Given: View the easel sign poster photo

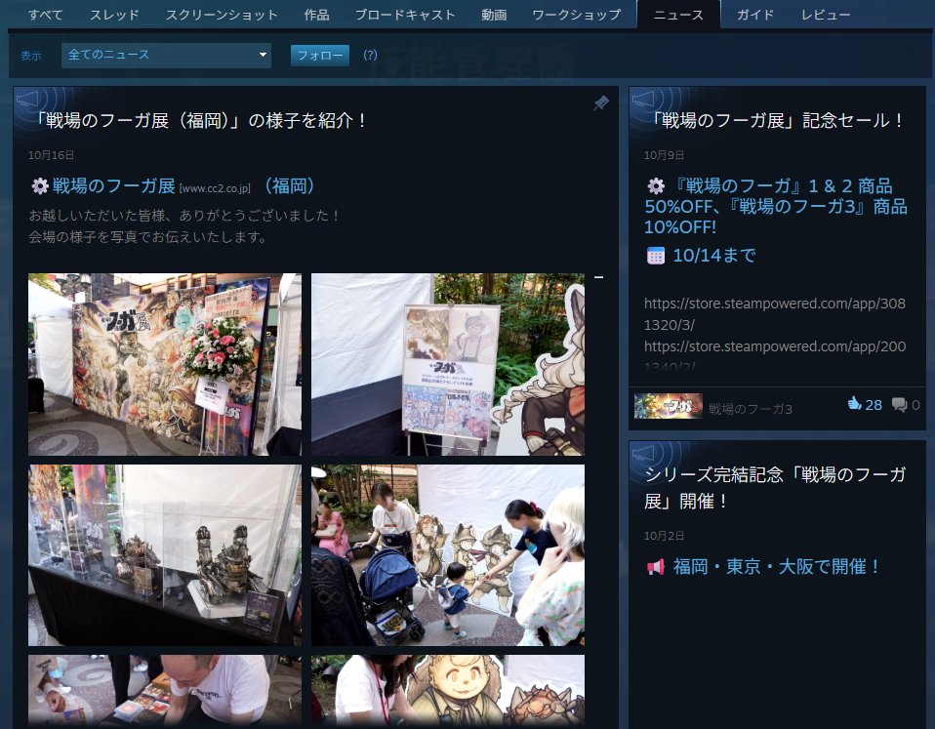Looking at the screenshot, I should tap(448, 364).
